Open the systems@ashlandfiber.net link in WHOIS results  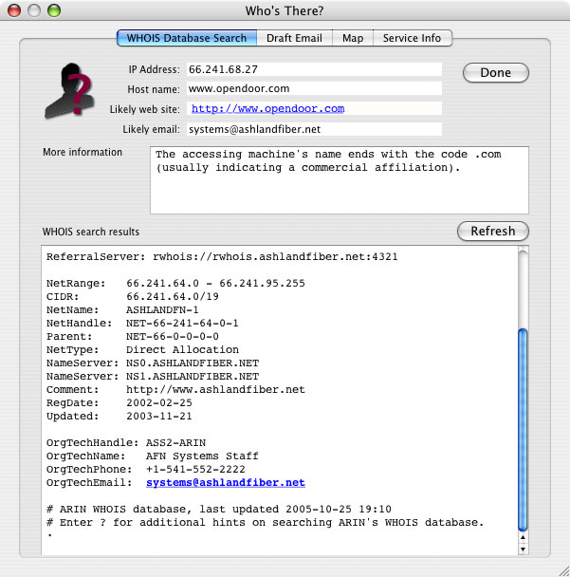226,482
